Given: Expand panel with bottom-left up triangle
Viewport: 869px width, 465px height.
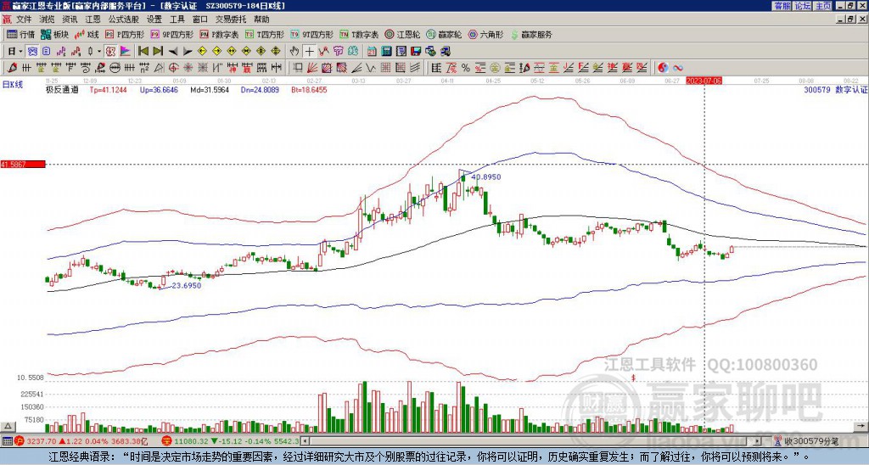Looking at the screenshot, I should pyautogui.click(x=8, y=426).
